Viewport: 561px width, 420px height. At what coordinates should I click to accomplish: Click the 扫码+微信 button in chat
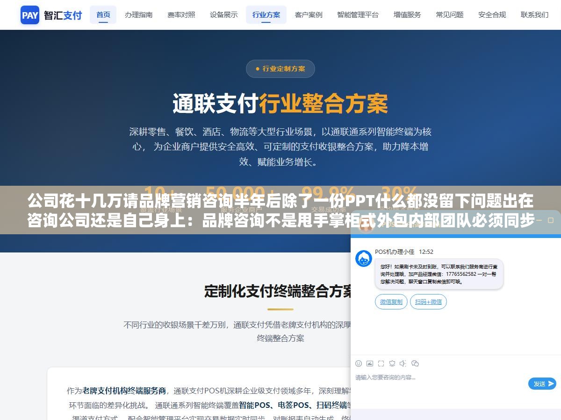tap(428, 301)
